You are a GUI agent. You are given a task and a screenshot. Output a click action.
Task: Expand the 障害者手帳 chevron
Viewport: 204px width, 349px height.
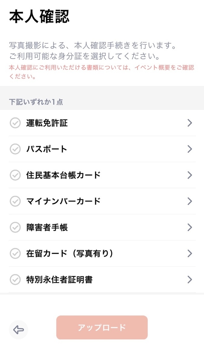[x=190, y=227]
